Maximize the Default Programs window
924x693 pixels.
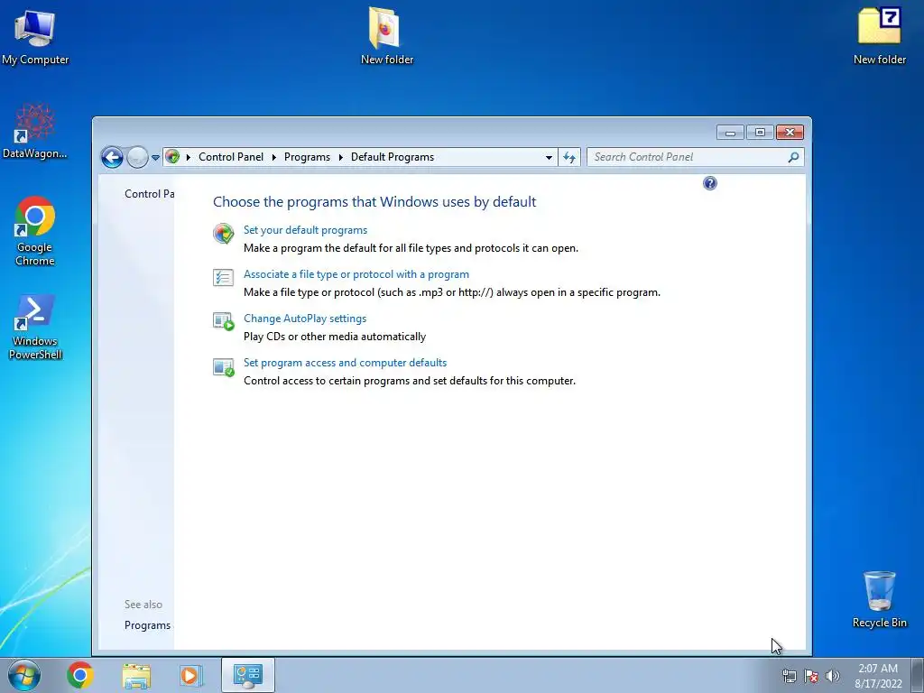pos(760,133)
